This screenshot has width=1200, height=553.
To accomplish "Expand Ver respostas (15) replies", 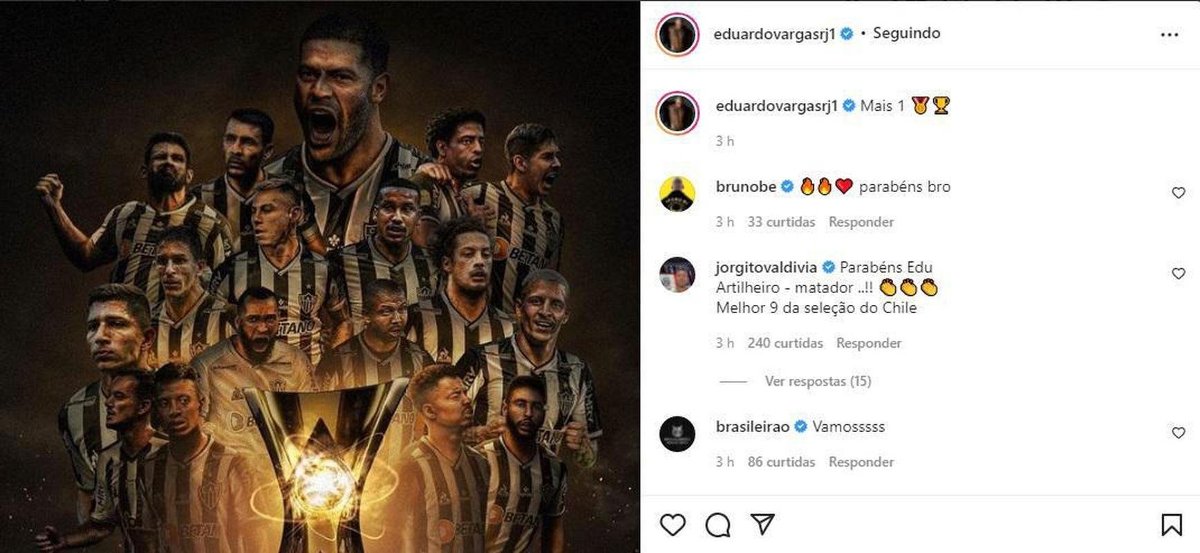I will point(818,381).
